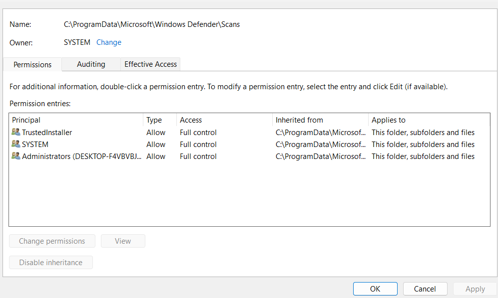This screenshot has width=498, height=298.
Task: Click Allow type in SYSTEM row
Action: click(x=156, y=145)
